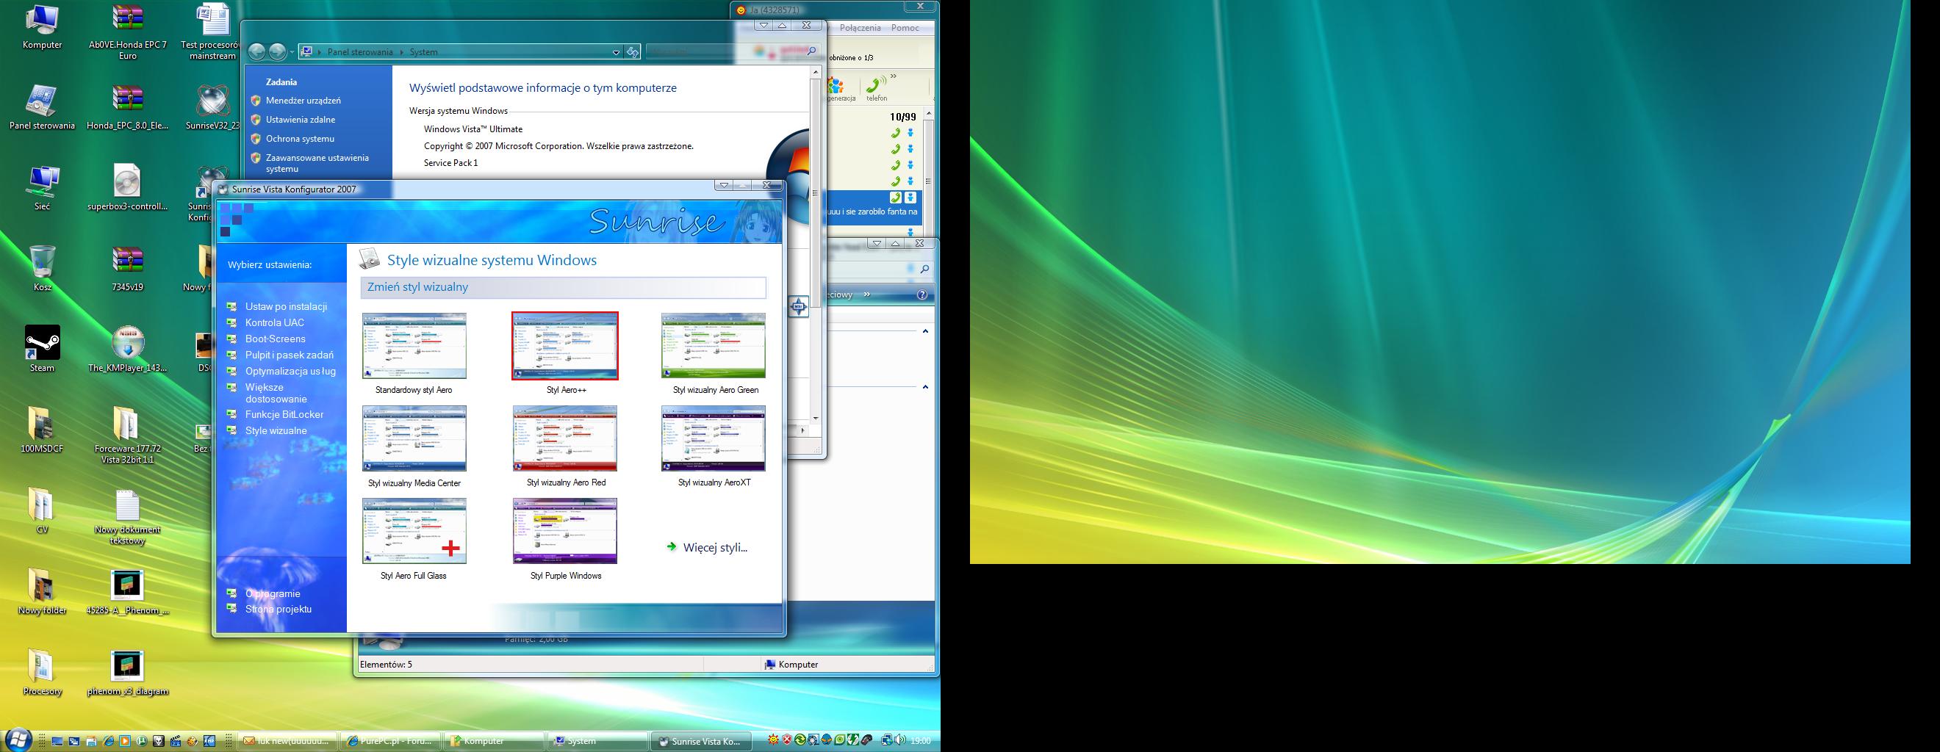Screen dimensions: 1940x752
Task: Click phone icon in highlighted contact row
Action: (x=895, y=198)
